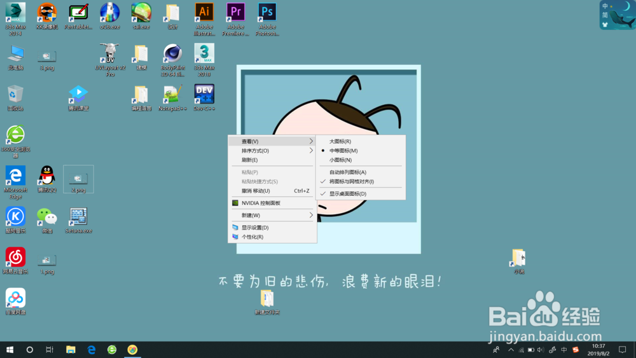
Task: Toggle 将图标与网格对齐(I) align to grid
Action: point(361,181)
